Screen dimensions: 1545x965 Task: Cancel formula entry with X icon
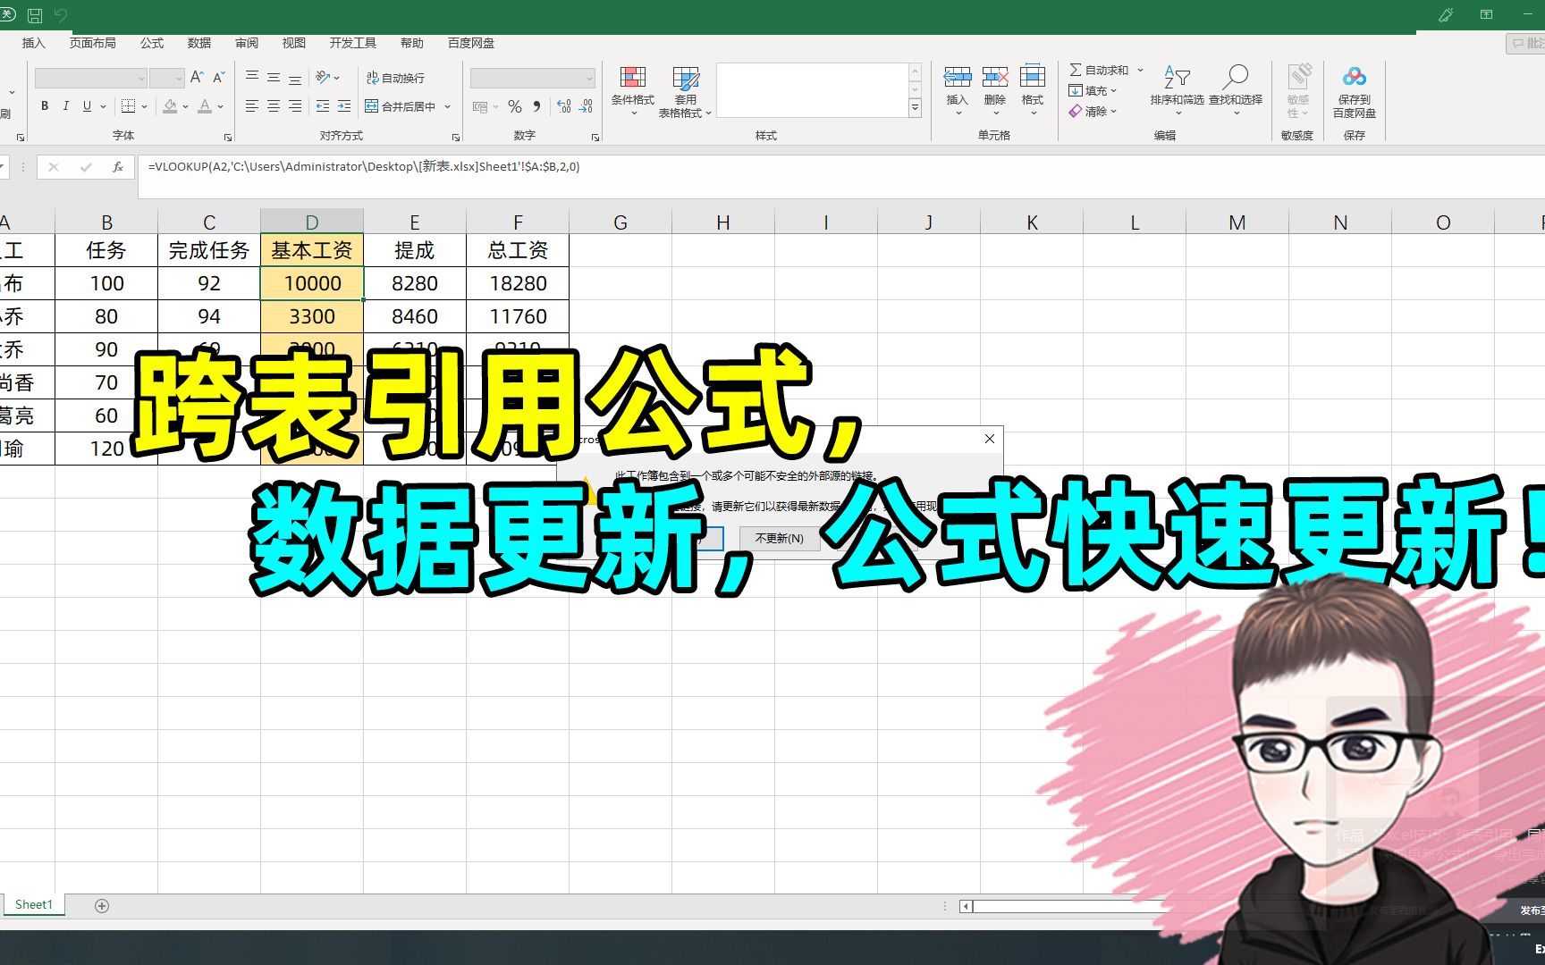tap(54, 167)
